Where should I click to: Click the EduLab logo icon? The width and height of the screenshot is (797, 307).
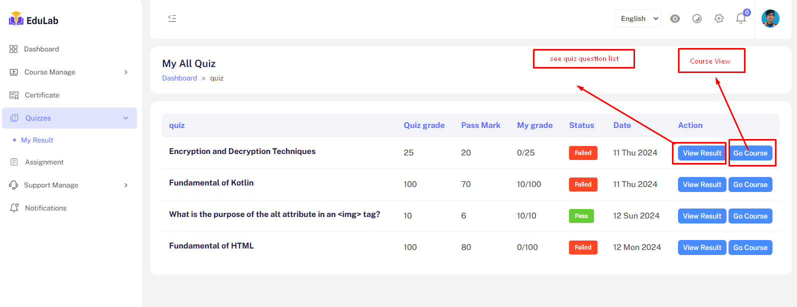pyautogui.click(x=16, y=19)
